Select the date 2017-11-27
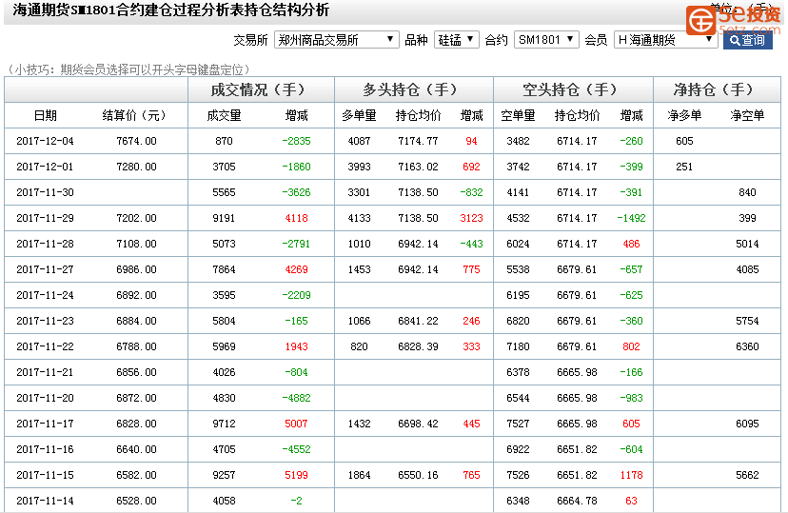Viewport: 788px width, 513px height. point(46,269)
